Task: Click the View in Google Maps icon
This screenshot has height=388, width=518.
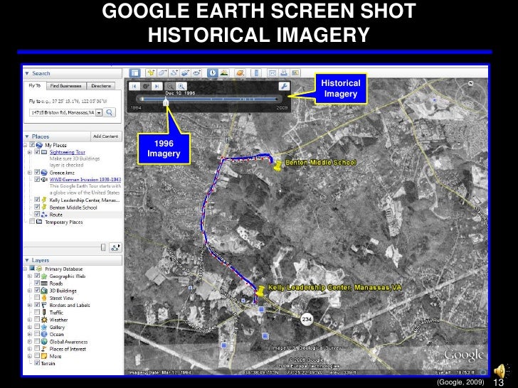Action: pos(295,73)
